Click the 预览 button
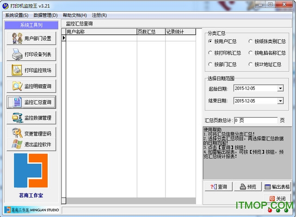The image size is (296, 217). 248,187
